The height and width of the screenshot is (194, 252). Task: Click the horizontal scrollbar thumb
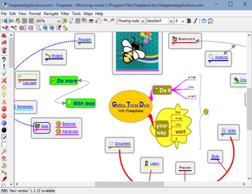tap(130, 184)
